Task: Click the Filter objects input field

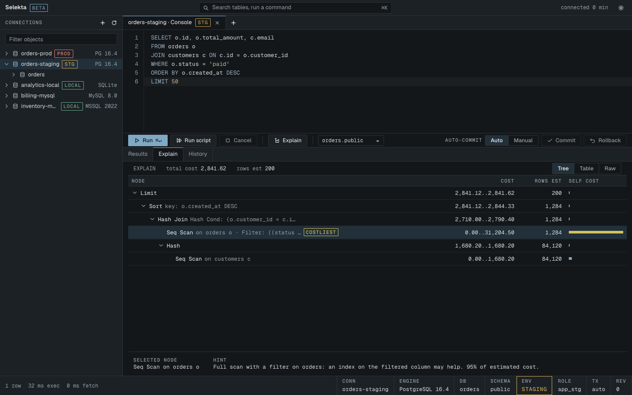Action: pyautogui.click(x=61, y=39)
